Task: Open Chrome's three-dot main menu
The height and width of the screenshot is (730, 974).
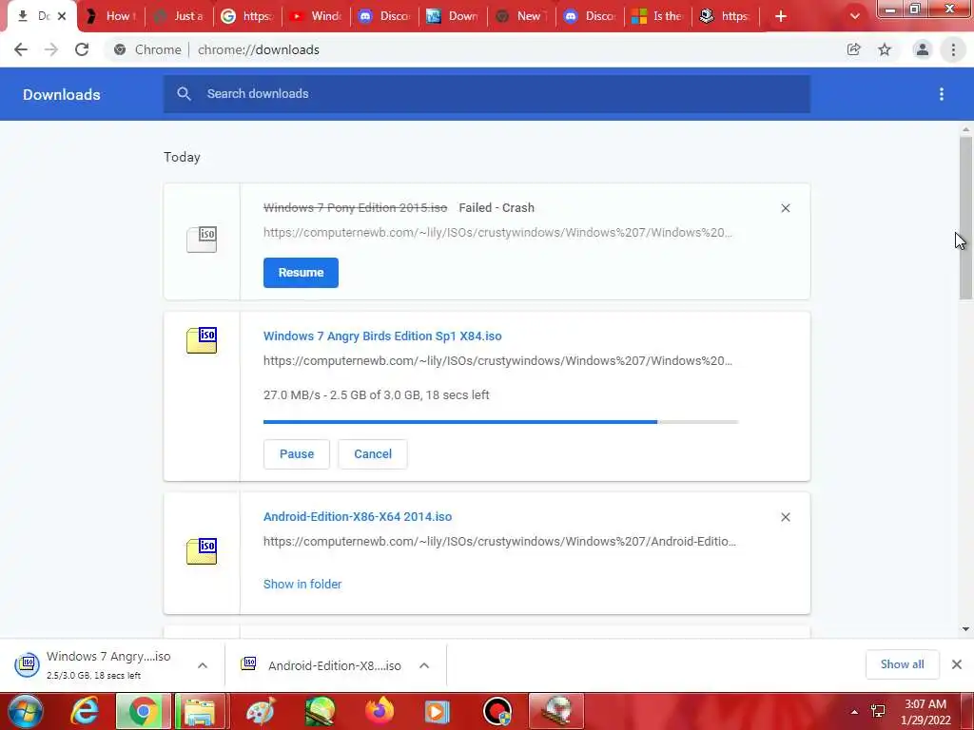Action: [953, 49]
